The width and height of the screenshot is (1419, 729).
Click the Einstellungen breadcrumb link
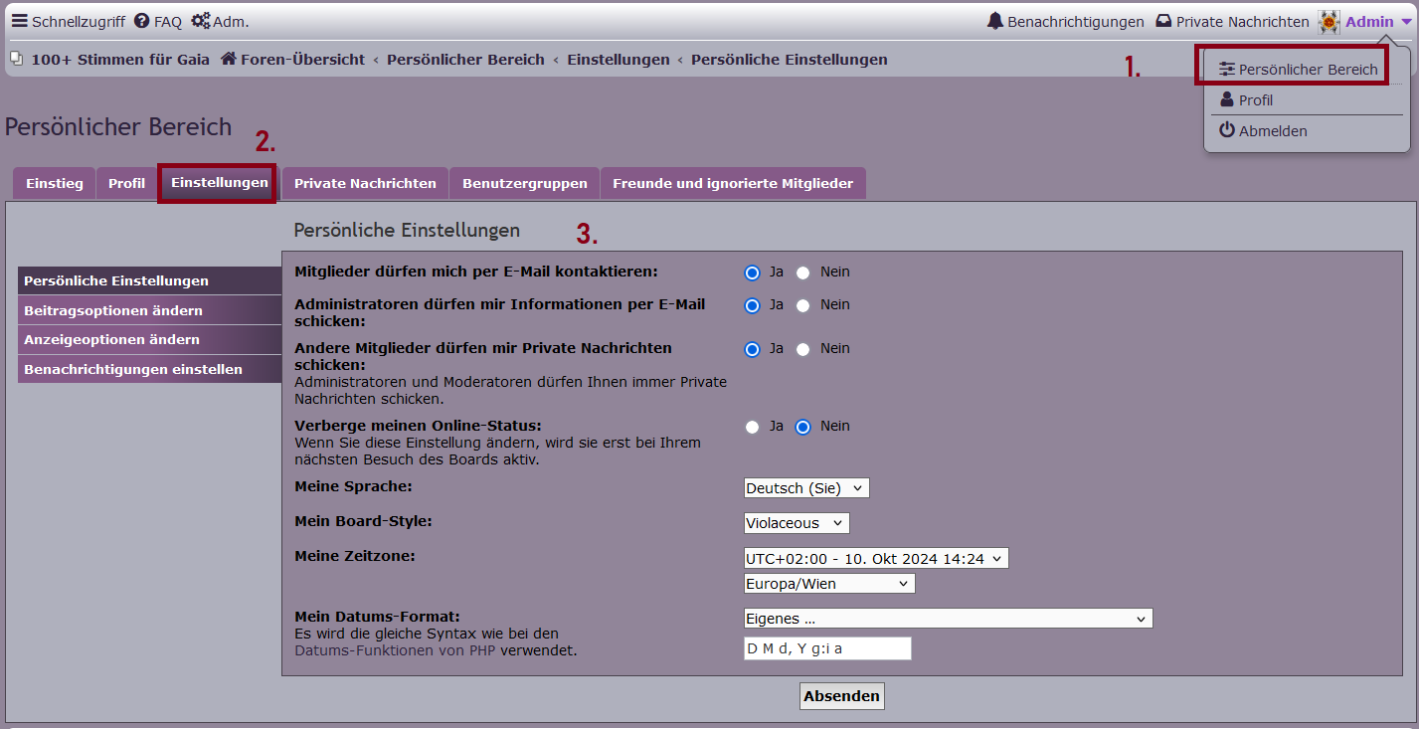point(619,59)
